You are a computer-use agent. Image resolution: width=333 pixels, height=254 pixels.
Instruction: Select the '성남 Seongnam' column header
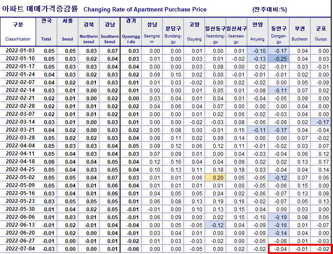(152, 32)
